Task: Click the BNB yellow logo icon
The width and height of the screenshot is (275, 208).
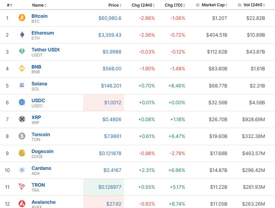Action: point(22,68)
